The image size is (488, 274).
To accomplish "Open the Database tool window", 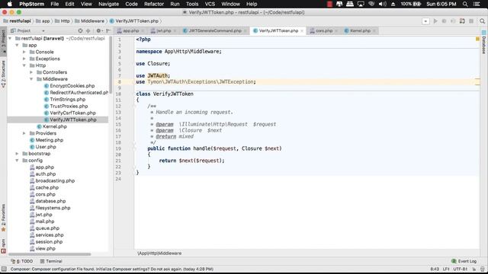I will pyautogui.click(x=484, y=43).
